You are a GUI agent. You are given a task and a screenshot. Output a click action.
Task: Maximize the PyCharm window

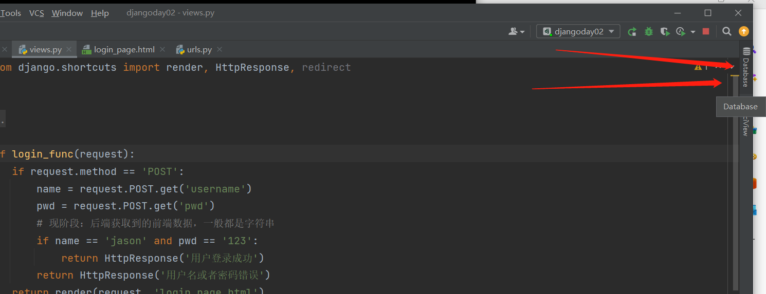[708, 13]
